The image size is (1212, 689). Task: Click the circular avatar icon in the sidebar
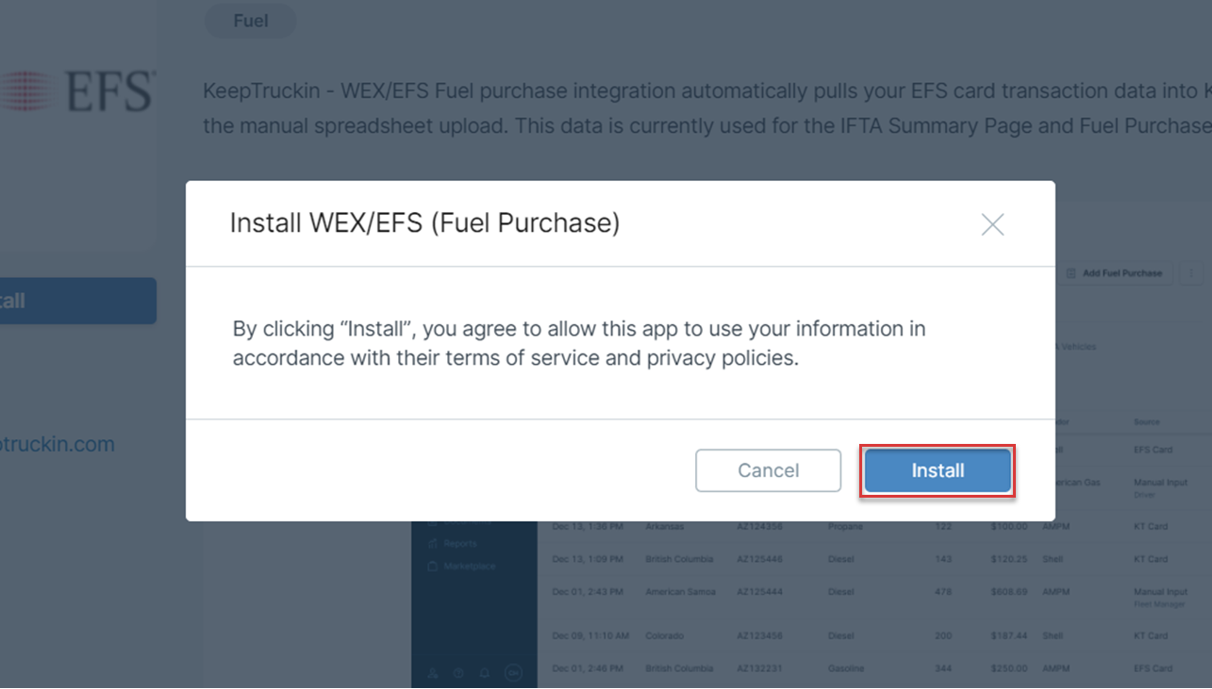click(x=513, y=673)
